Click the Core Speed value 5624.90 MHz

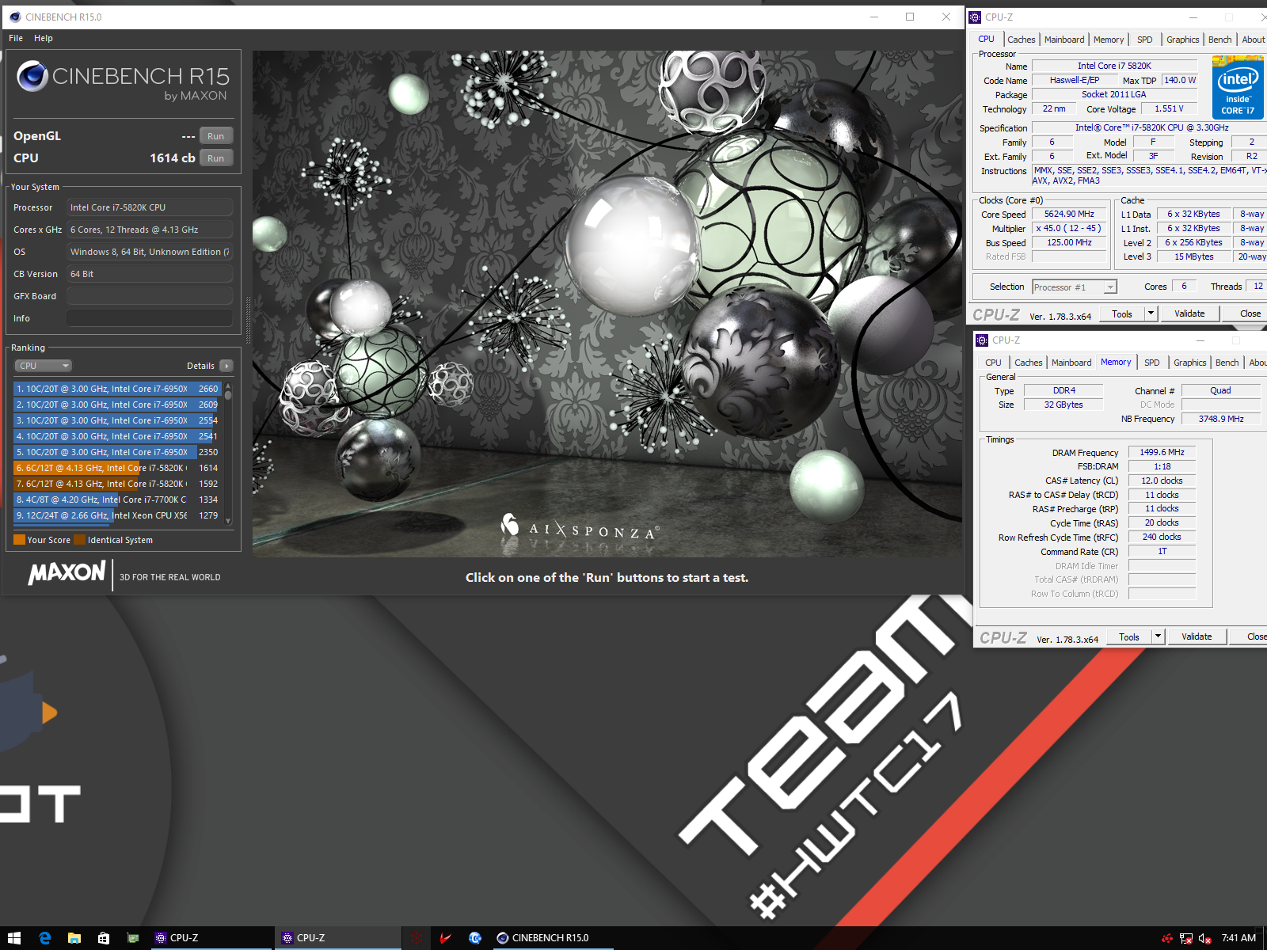click(1068, 214)
